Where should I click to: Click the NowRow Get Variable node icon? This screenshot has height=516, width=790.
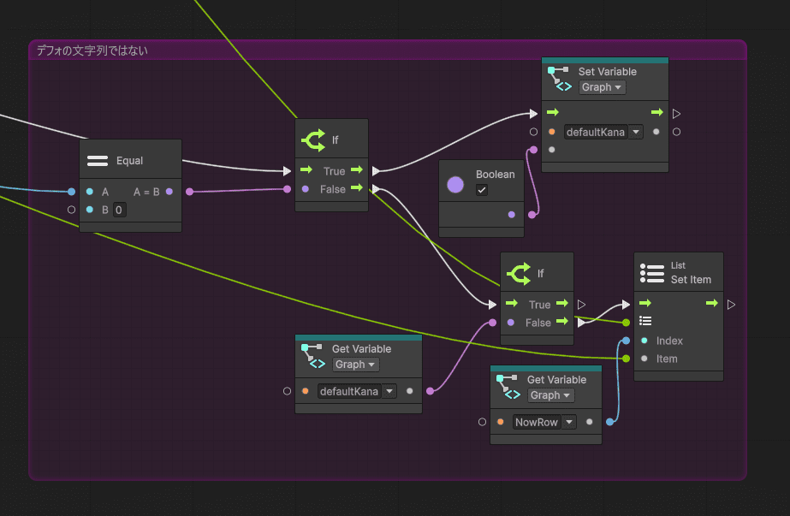point(508,387)
